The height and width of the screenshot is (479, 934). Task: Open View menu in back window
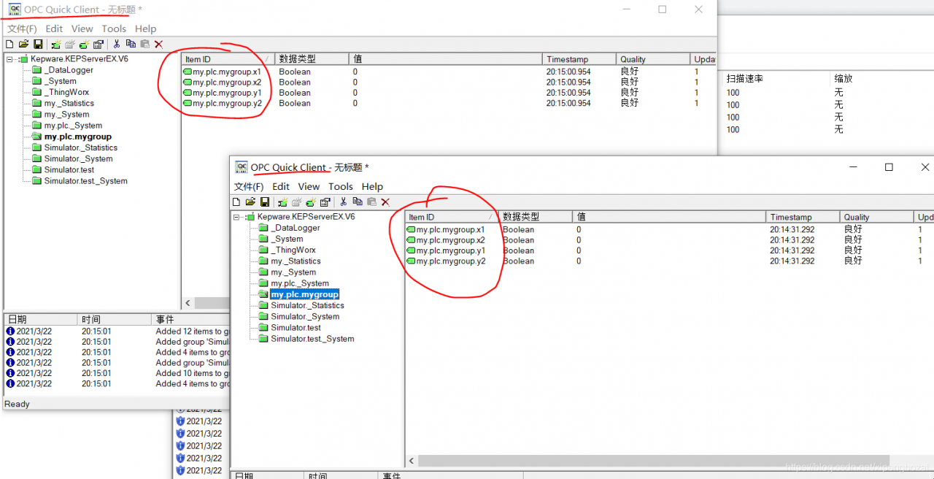coord(82,28)
